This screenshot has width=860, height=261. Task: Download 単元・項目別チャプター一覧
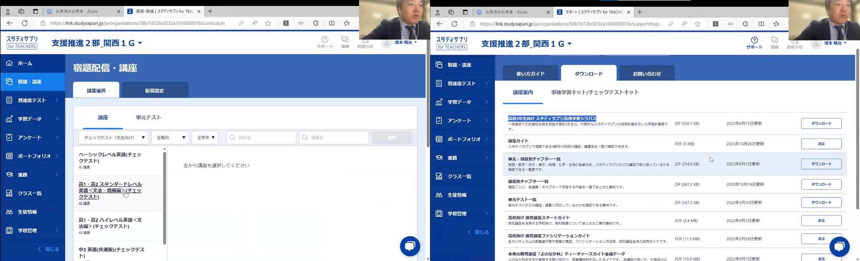821,164
